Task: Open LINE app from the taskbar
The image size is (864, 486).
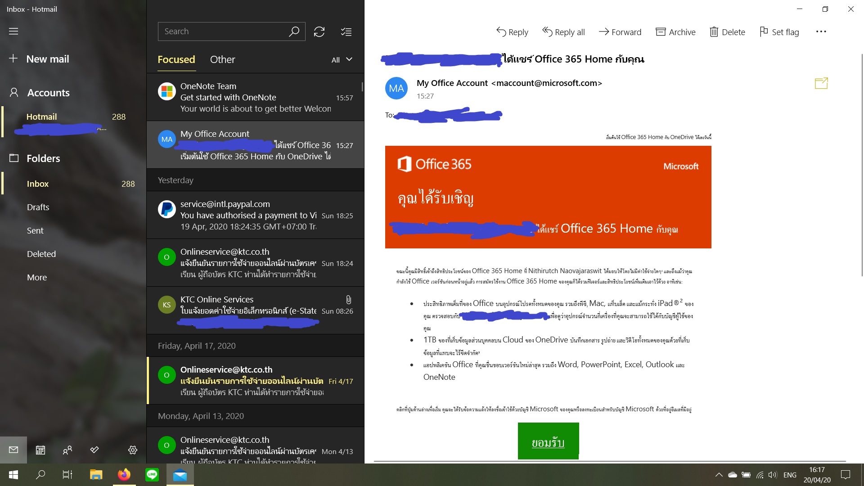Action: pos(152,475)
